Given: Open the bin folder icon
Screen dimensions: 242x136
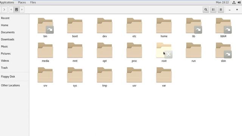Looking at the screenshot, I should pos(45,26).
